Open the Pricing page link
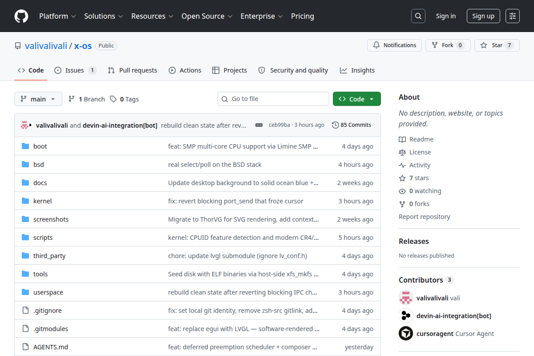This screenshot has width=534, height=356. point(303,16)
